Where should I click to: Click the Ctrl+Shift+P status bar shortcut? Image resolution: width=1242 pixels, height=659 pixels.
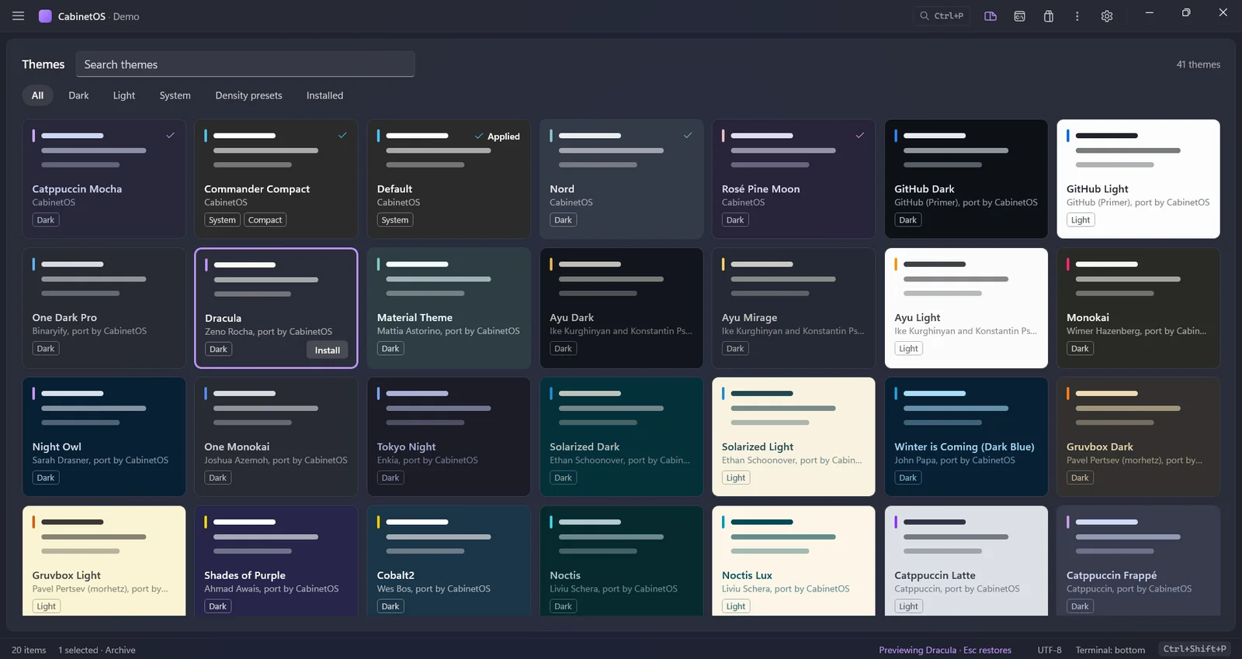pos(1195,649)
